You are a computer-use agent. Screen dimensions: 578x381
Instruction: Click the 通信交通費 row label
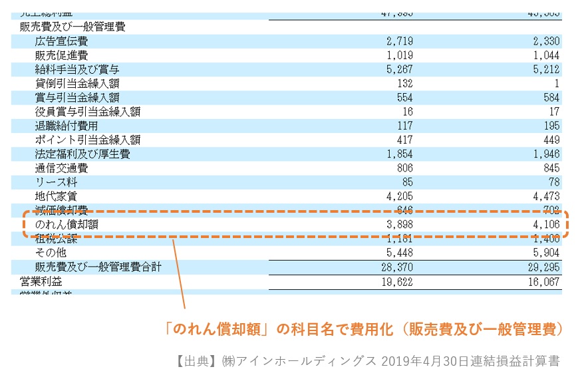click(x=61, y=168)
